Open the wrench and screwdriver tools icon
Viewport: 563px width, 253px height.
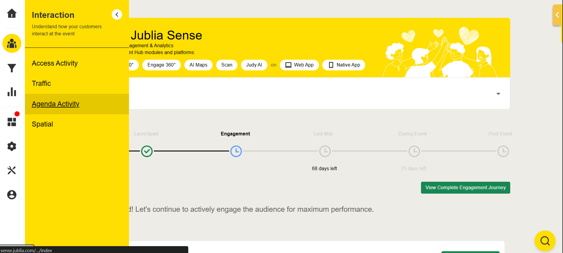[12, 170]
